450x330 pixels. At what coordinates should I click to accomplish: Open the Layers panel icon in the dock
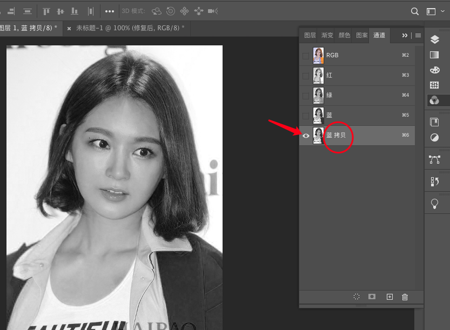pos(434,39)
